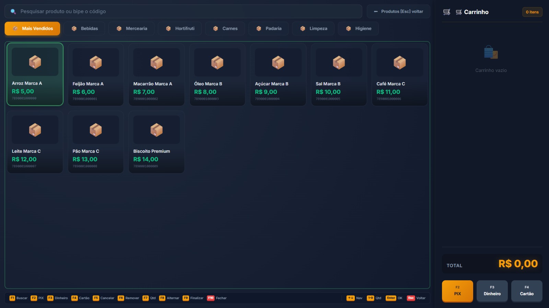Click the Pão Marca C box icon

(x=96, y=130)
